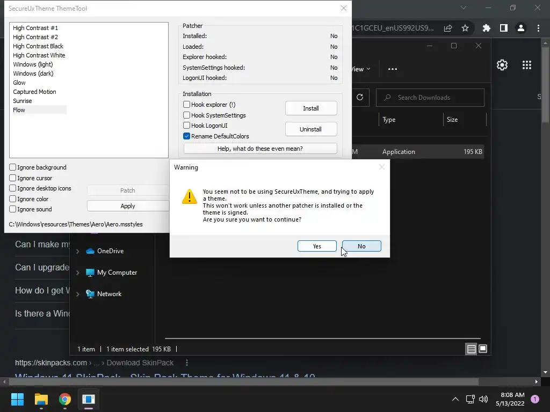Viewport: 550px width, 412px height.
Task: Open the clock and date panel
Action: tap(510, 399)
